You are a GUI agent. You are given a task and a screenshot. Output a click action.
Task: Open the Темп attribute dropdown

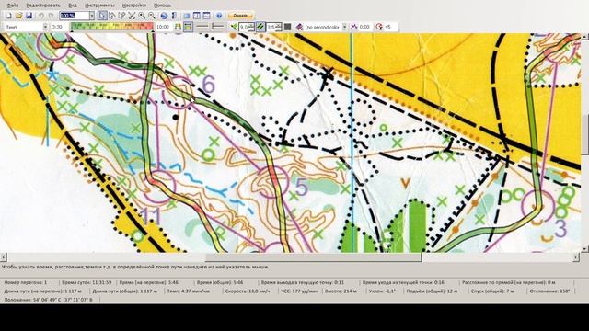tap(45, 27)
